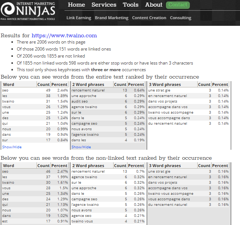Click 'rencement naturel' with 0.7% percent
The width and height of the screenshot is (240, 225).
[x=88, y=172]
